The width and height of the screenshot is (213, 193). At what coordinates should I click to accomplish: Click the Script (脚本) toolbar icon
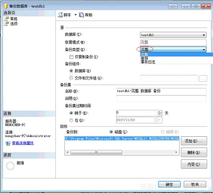pos(60,15)
